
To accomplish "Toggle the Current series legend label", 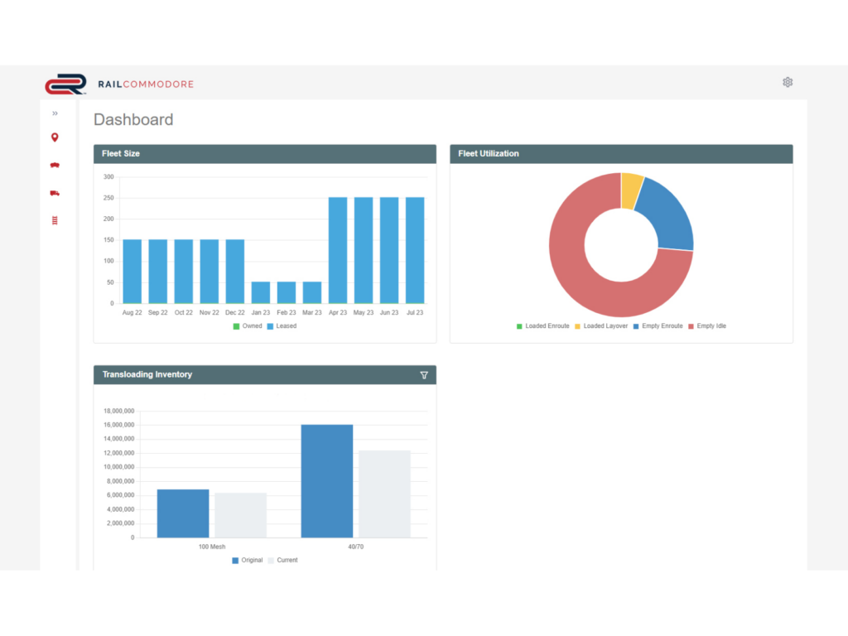I will point(287,561).
